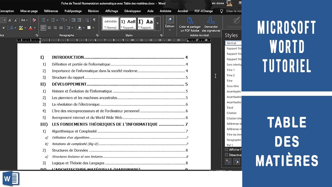This screenshot has height=187, width=332.
Task: Open text effects dropdown arrow
Action: tap(15, 28)
